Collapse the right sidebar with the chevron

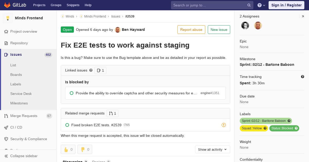[x=303, y=16]
